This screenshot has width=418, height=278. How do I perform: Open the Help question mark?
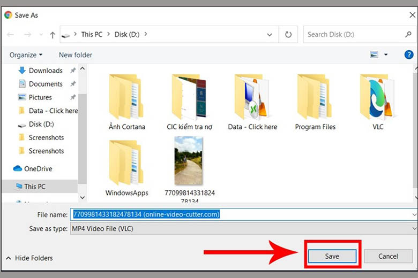point(409,55)
